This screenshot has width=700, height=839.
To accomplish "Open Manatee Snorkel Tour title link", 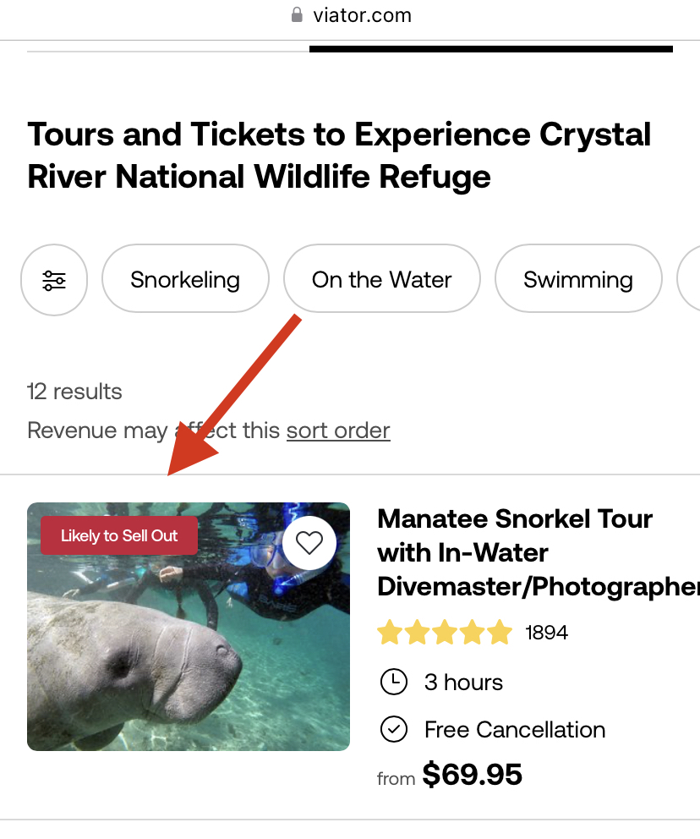I will coord(539,553).
